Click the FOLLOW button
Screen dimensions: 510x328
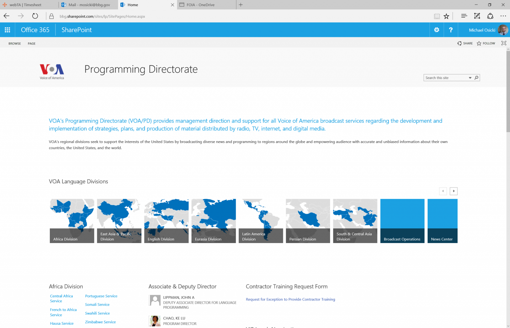(x=486, y=43)
